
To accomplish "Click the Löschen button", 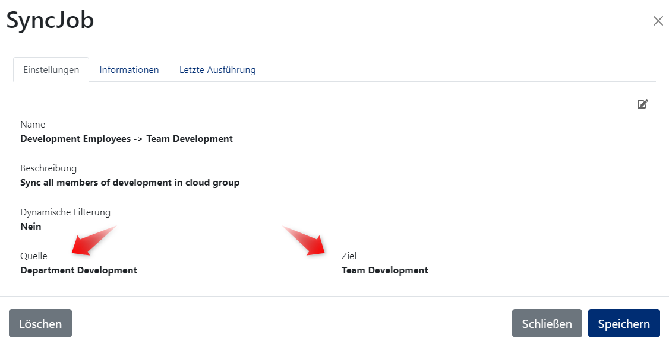I will click(40, 323).
